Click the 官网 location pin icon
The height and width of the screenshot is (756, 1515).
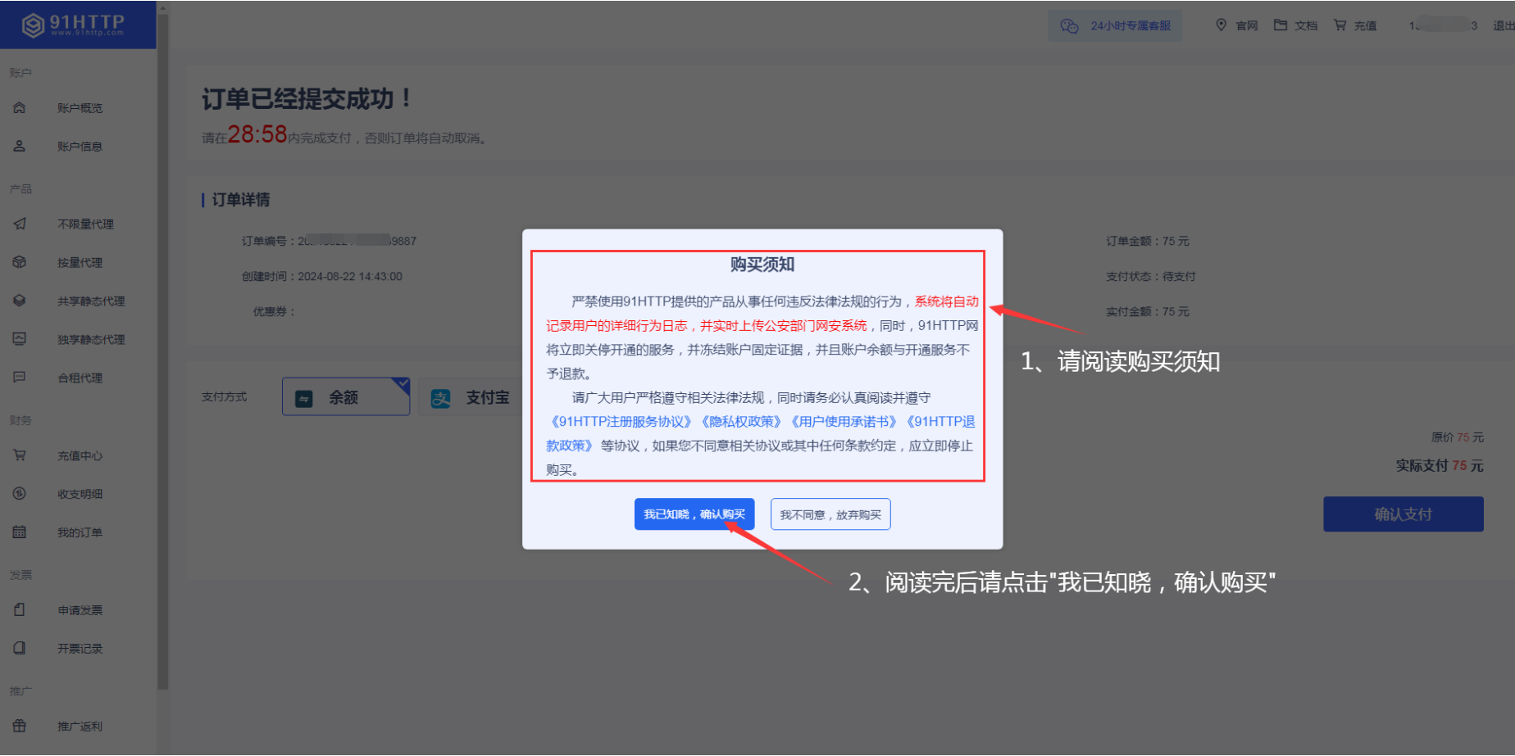[1221, 25]
